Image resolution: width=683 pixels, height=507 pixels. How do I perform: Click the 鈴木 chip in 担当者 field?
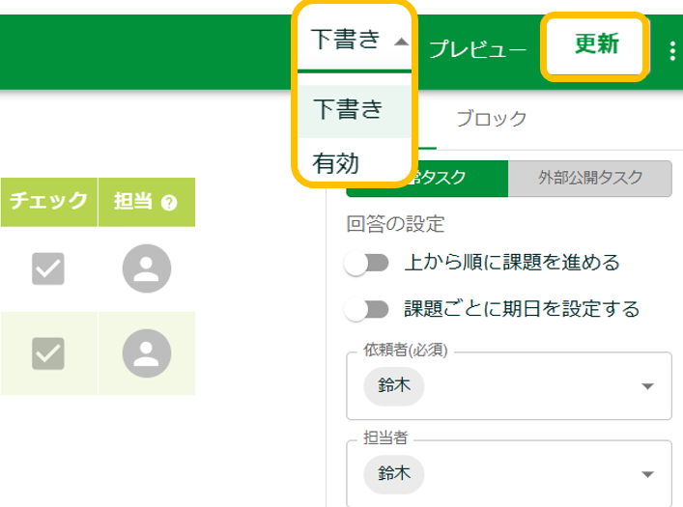point(394,473)
